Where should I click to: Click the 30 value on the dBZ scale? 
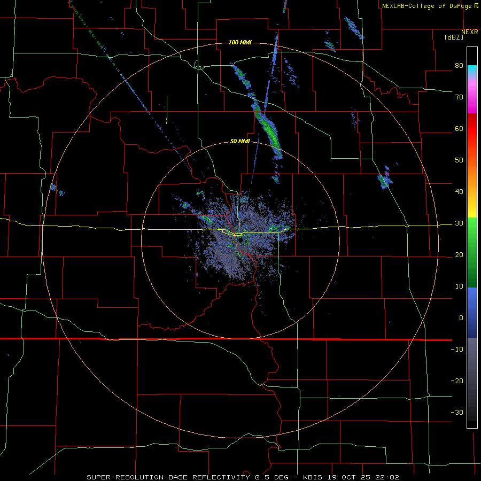[459, 223]
